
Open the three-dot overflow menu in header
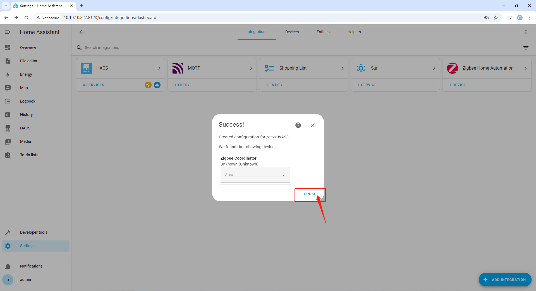coord(526,32)
